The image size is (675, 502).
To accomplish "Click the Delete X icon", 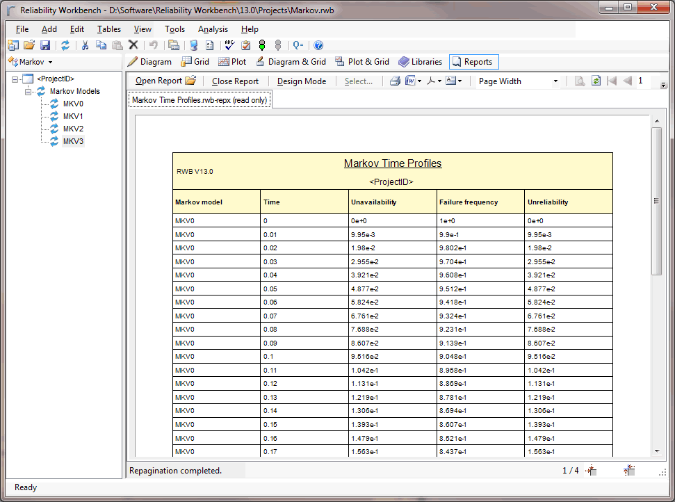I will coord(133,45).
